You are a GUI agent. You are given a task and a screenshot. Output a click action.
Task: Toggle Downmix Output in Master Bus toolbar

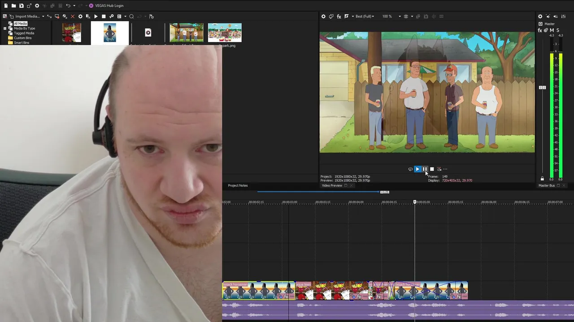coord(548,17)
